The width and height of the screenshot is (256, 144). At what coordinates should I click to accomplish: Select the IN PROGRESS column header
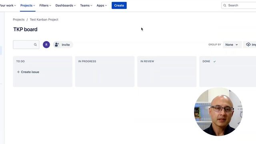coord(87,61)
